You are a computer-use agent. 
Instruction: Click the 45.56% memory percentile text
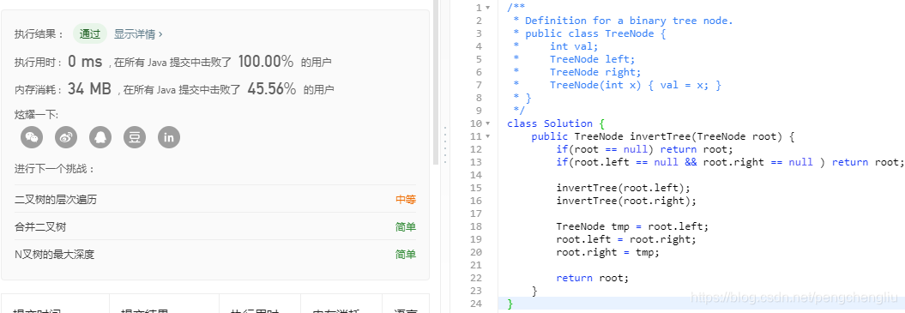coord(271,89)
